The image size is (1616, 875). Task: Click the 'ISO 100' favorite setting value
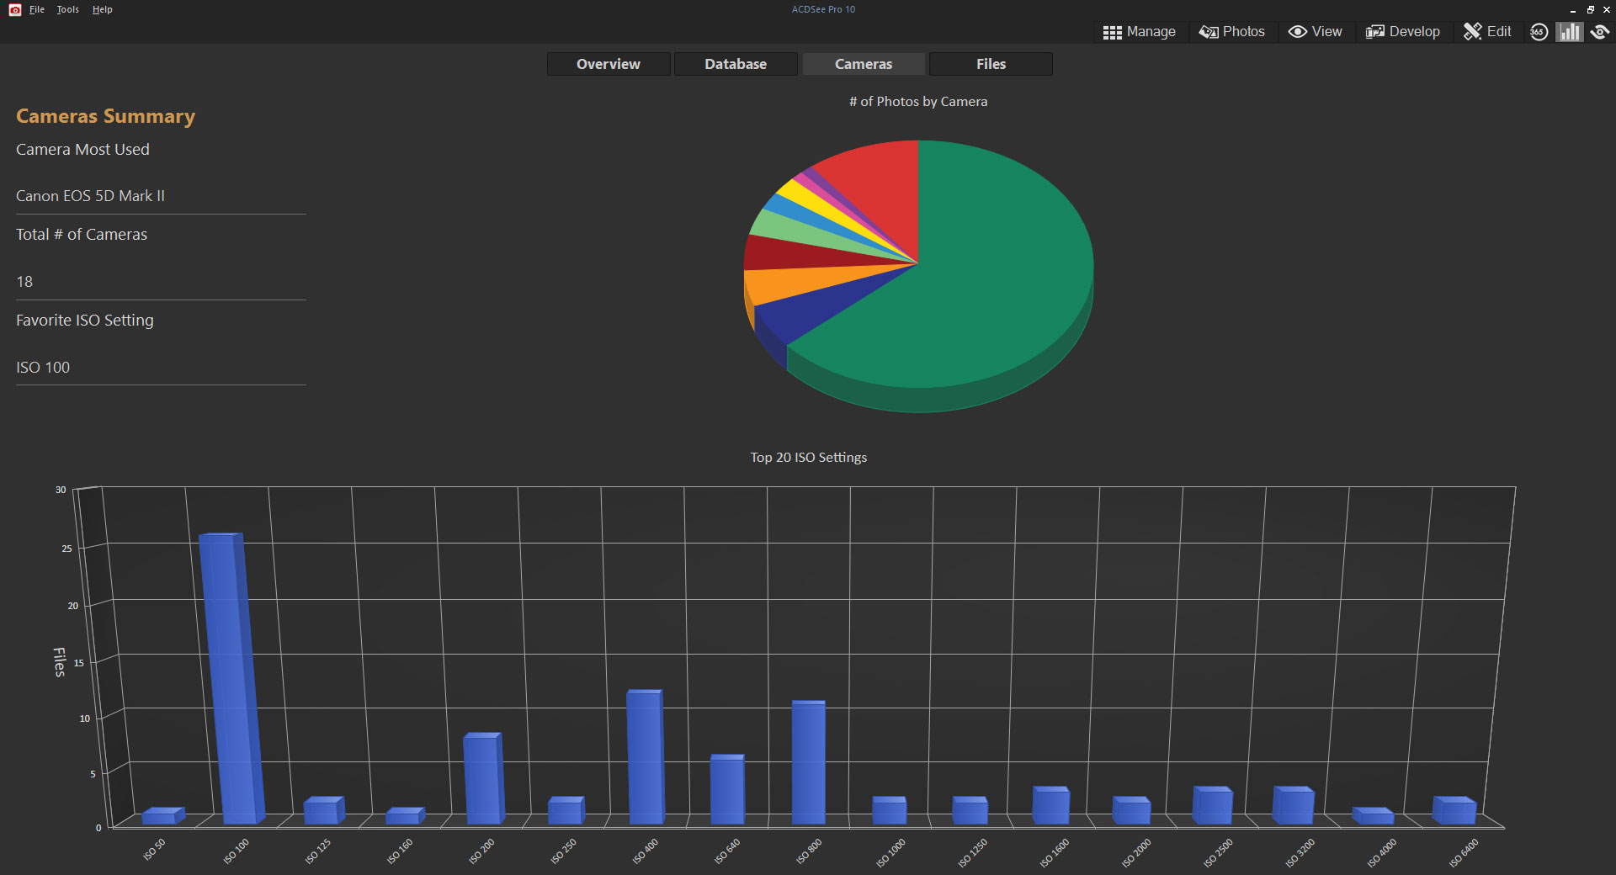tap(43, 368)
